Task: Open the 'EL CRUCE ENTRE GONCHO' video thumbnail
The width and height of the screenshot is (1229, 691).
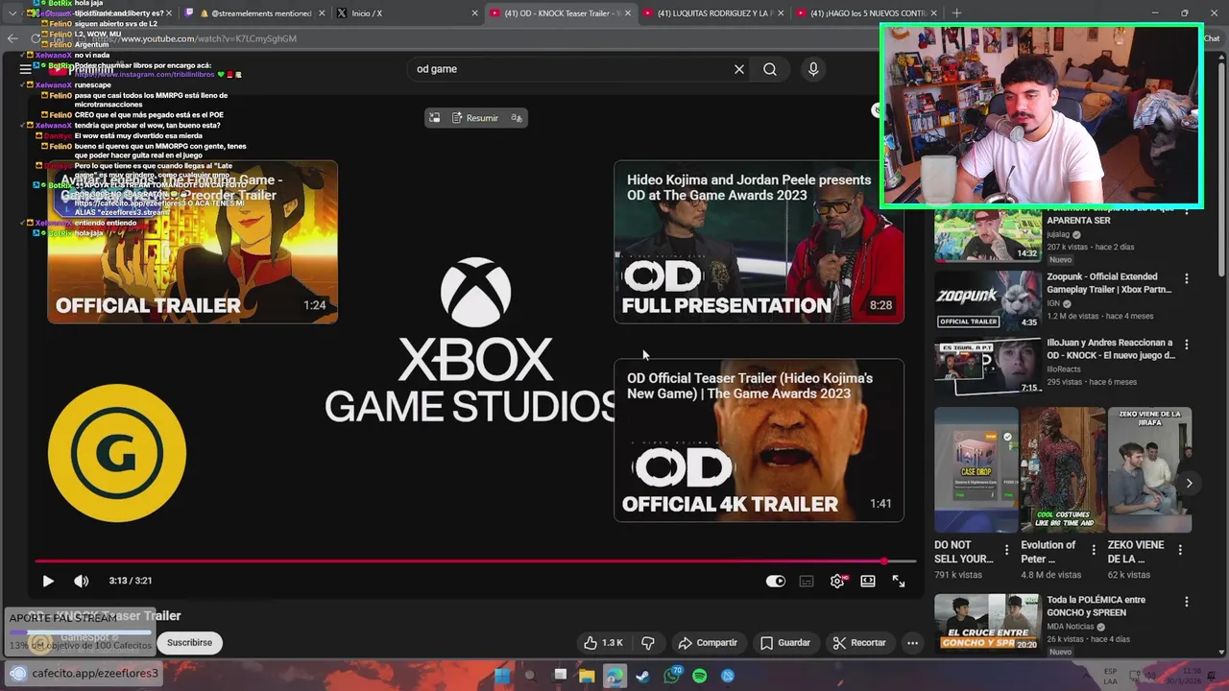Action: tap(988, 623)
